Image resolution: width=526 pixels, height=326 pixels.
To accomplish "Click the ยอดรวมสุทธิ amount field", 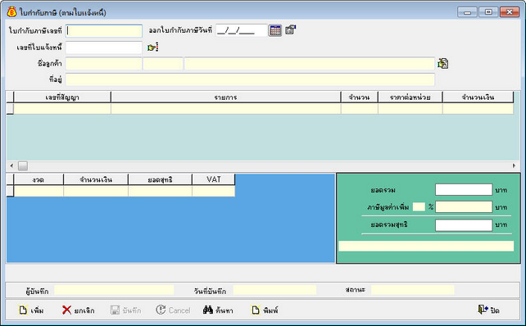I will click(464, 224).
